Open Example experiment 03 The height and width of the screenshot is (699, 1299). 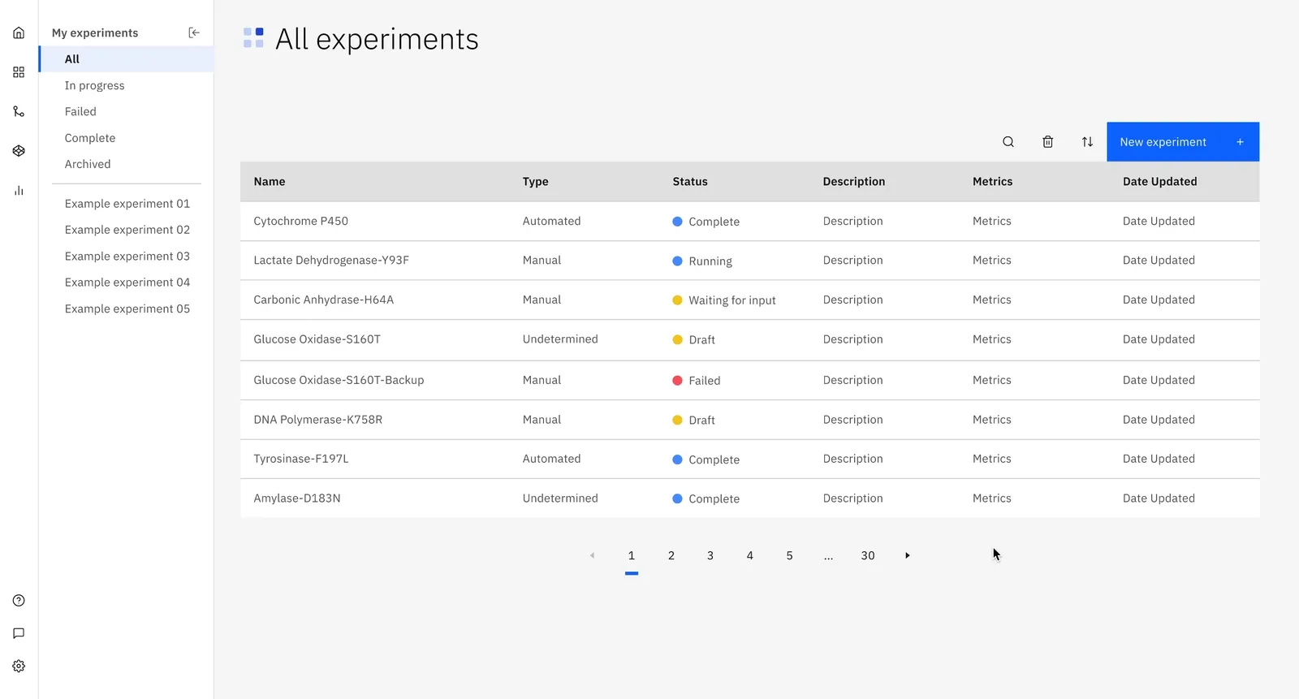127,257
